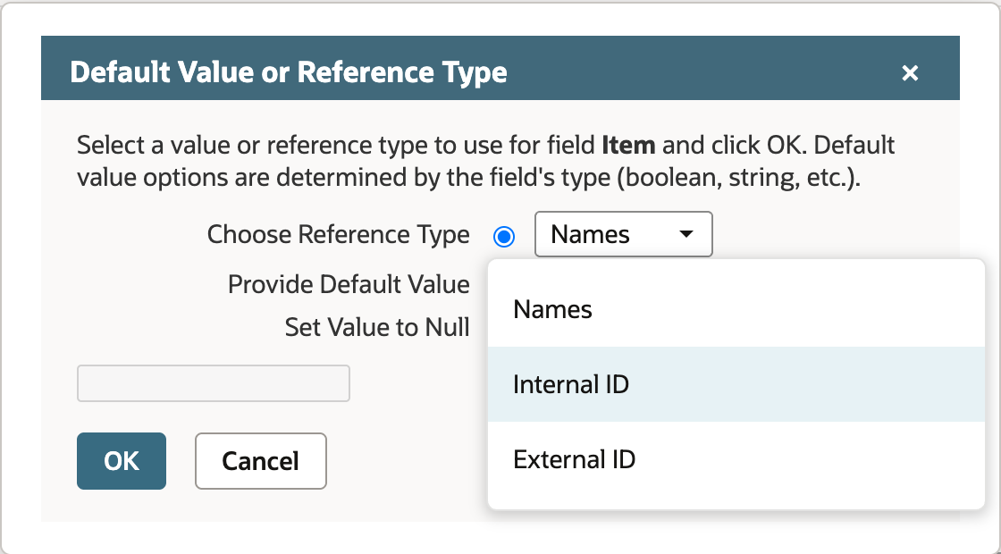Image resolution: width=1001 pixels, height=554 pixels.
Task: Open the Names reference type dropdown
Action: (623, 234)
